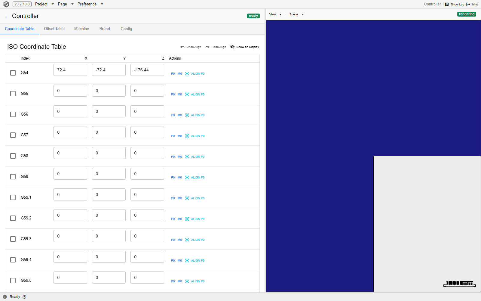The width and height of the screenshot is (481, 301).
Task: Click the align icon in G59.5 row
Action: [187, 281]
